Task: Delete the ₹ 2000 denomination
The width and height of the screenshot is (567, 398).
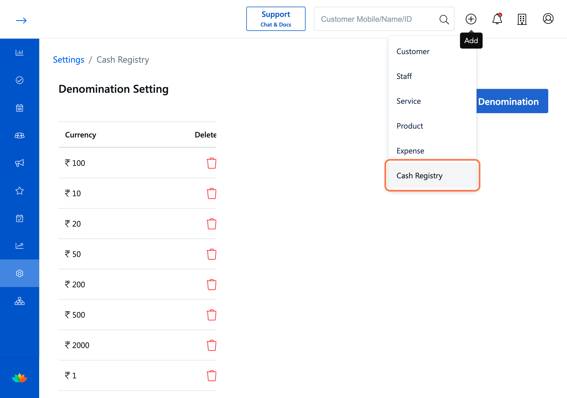Action: point(212,345)
